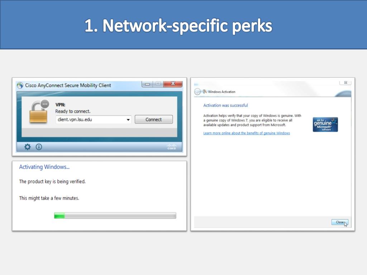Click AnyConnect globe icon in title bar
367x275 pixels.
click(x=20, y=85)
